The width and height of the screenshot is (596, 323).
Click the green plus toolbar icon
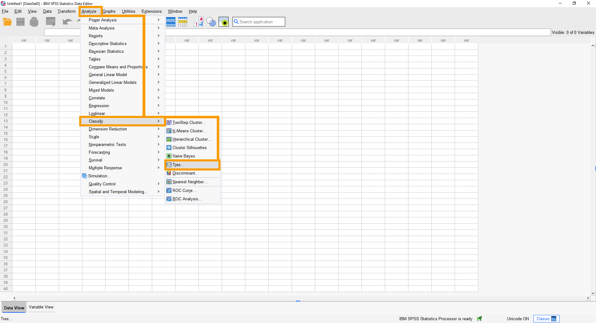224,22
